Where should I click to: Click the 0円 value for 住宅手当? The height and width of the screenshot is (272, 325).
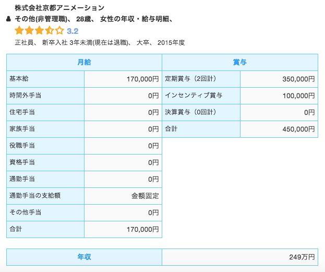coord(153,112)
